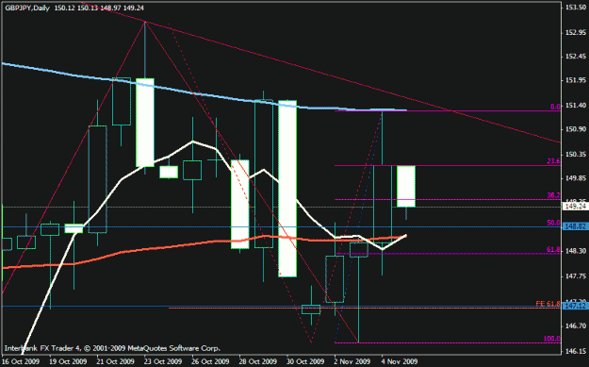Select the 151.40 price axis label

[x=576, y=106]
